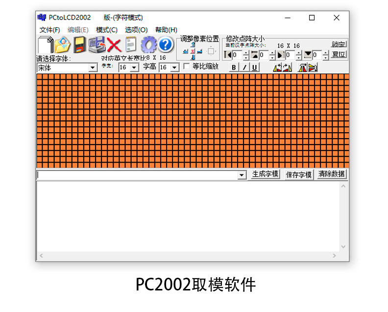Viewport: 388px width, 312px height.
Task: Toggle bold with the B button
Action: (x=234, y=67)
